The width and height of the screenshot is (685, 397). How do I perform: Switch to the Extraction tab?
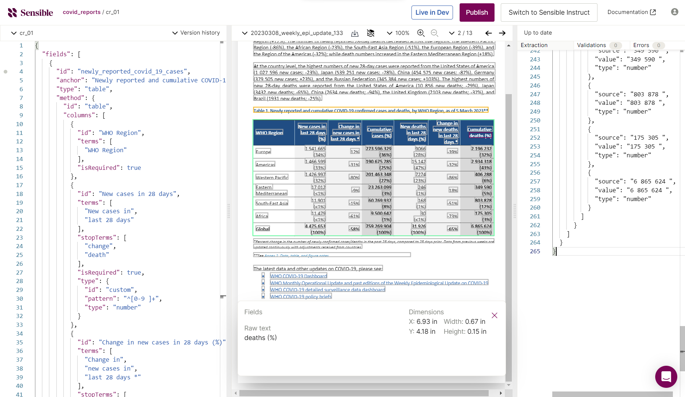pyautogui.click(x=534, y=45)
